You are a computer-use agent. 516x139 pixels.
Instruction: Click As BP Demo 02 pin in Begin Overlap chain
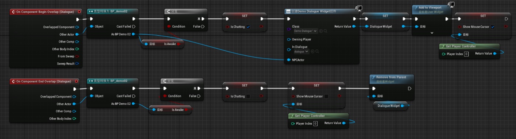[133, 34]
